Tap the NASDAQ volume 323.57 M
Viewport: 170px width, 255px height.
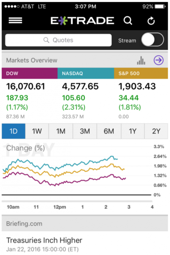pos(73,116)
